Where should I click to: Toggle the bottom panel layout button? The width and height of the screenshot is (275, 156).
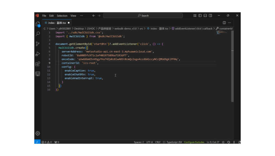205,16
